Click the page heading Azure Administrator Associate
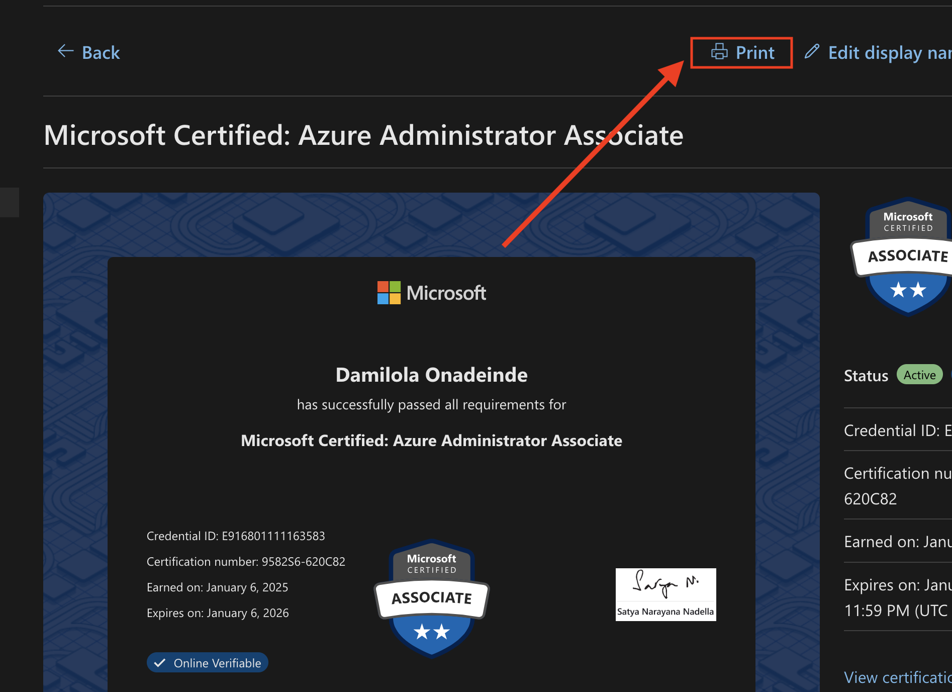 [363, 135]
